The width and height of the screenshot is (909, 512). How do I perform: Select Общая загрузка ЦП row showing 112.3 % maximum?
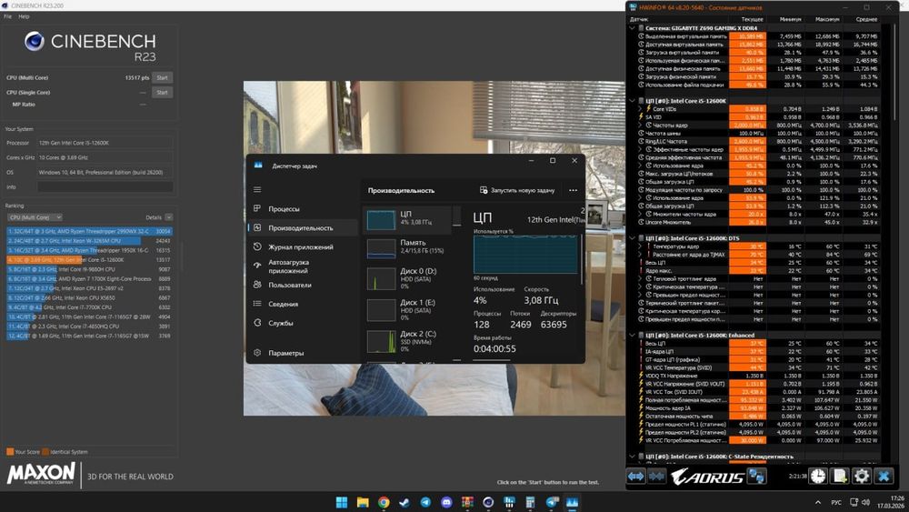coord(759,206)
